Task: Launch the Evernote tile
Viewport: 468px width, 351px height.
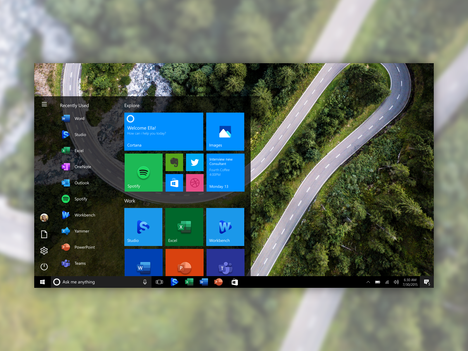Action: [174, 162]
